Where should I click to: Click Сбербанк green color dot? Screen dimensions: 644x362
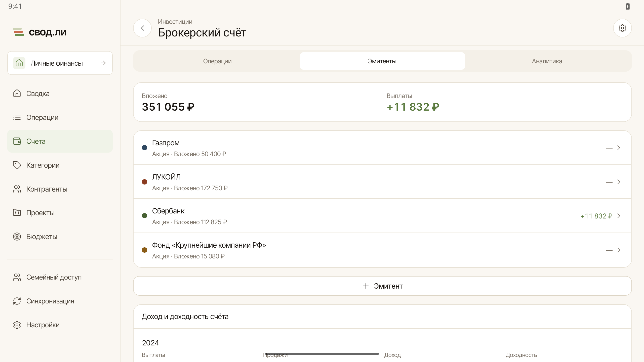click(x=144, y=216)
